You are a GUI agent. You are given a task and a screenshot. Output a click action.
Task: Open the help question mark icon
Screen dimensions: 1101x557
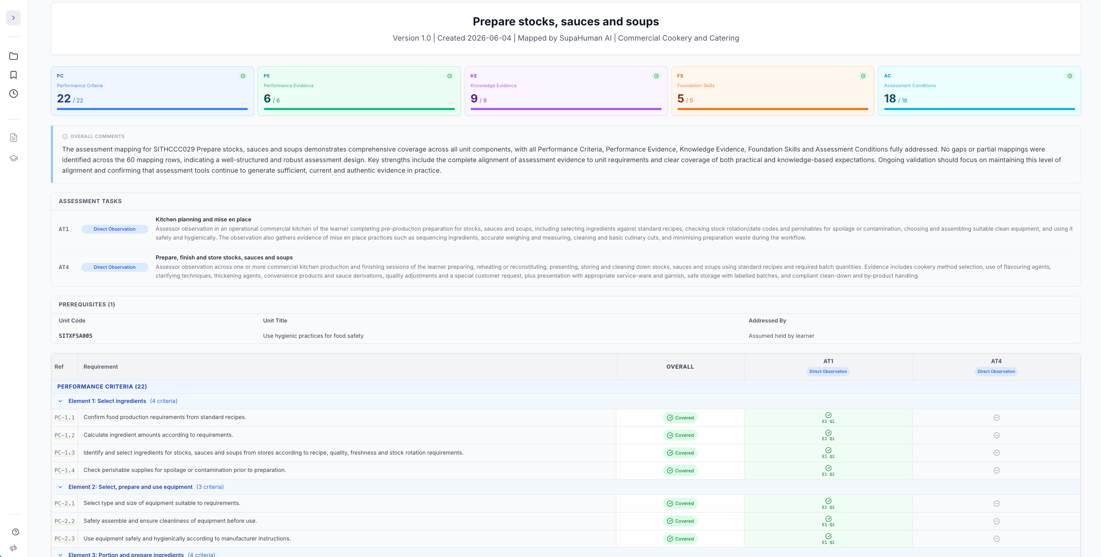click(x=15, y=532)
